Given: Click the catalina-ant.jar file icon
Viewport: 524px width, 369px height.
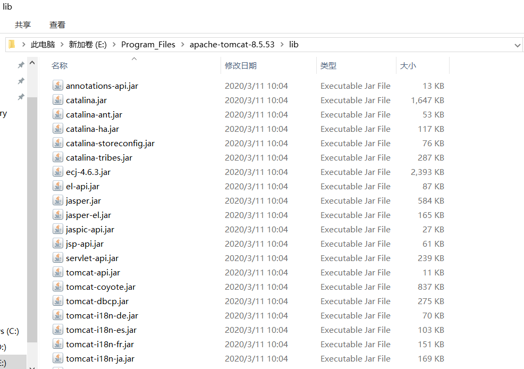Looking at the screenshot, I should pos(58,114).
